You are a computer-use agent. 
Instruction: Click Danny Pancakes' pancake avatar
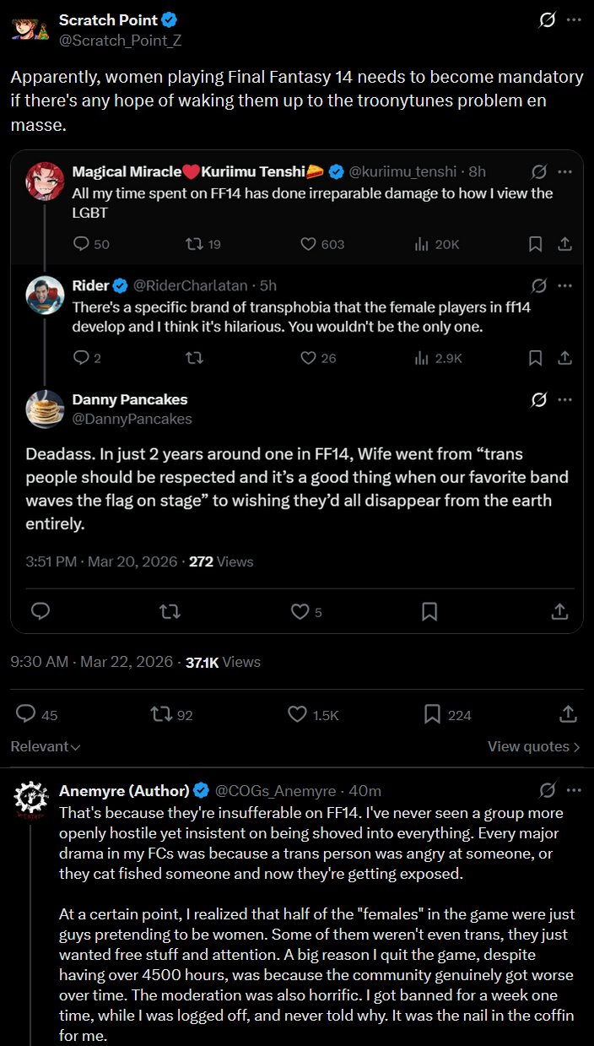(x=45, y=409)
